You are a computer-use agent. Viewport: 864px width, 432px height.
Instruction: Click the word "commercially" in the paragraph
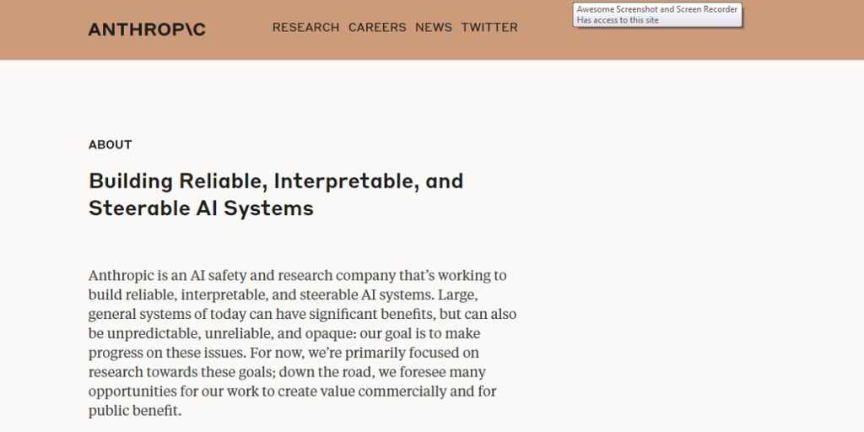(402, 391)
